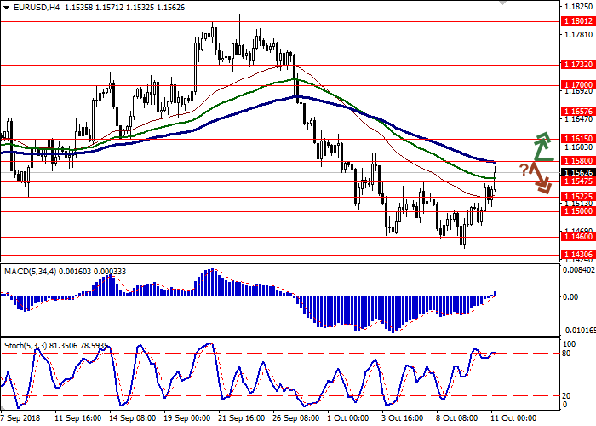
Task: Click the black current price tag 1.15626
Action: 578,173
